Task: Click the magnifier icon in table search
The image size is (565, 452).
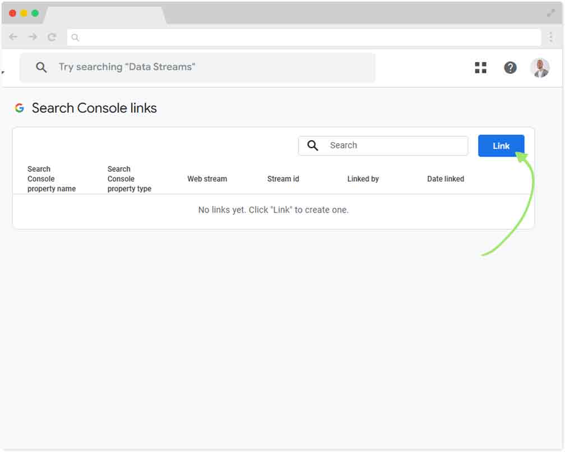Action: tap(312, 145)
